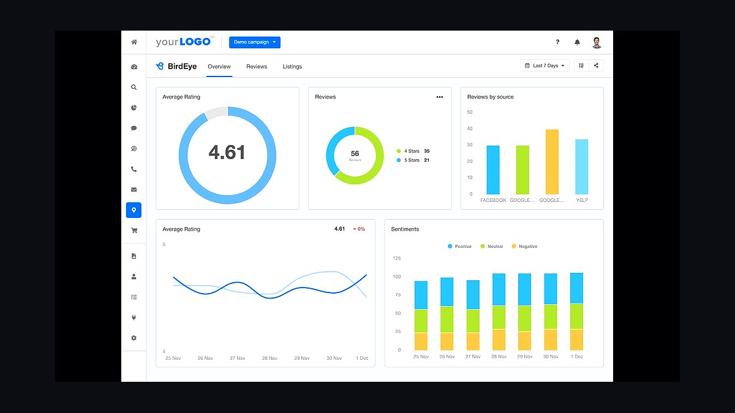Toggle the Positive legend in Sentiments
The height and width of the screenshot is (413, 735).
[x=459, y=247]
